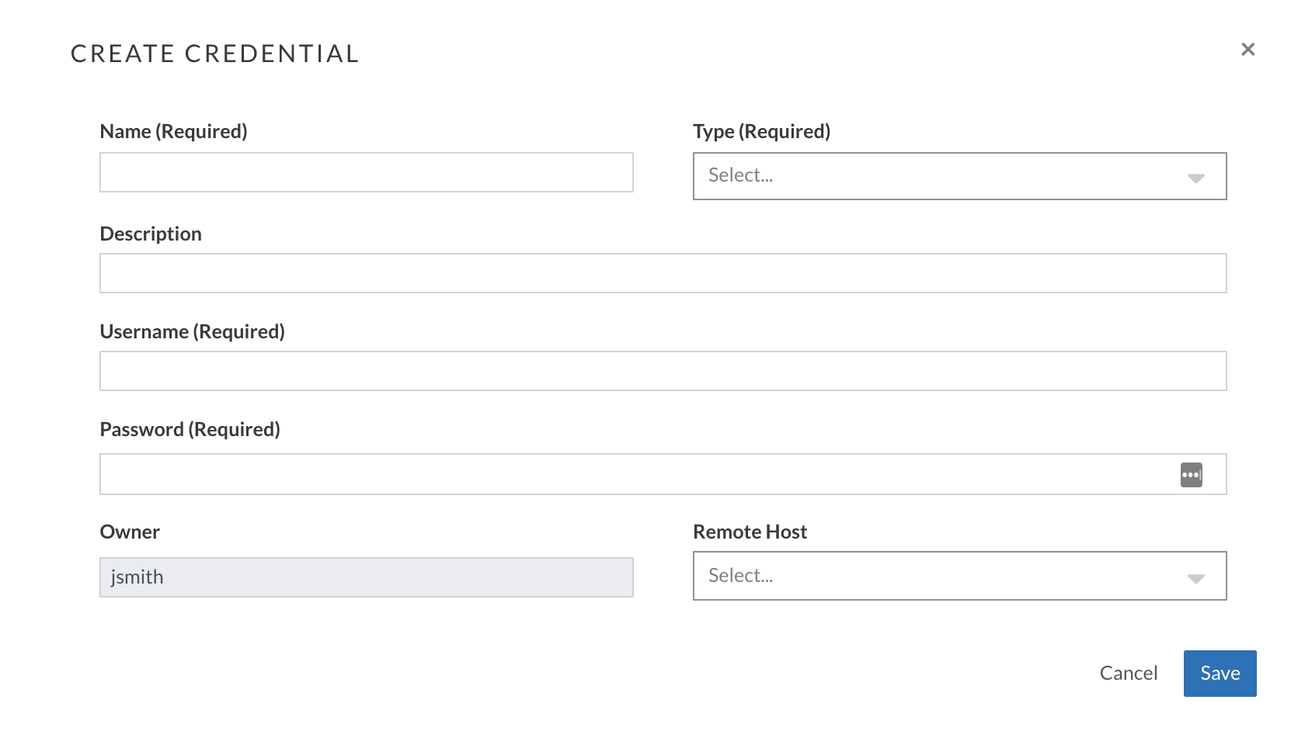Save the new credential
The height and width of the screenshot is (731, 1291).
coord(1220,674)
